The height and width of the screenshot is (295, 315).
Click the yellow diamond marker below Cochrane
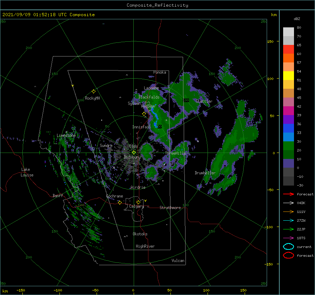click(x=120, y=202)
